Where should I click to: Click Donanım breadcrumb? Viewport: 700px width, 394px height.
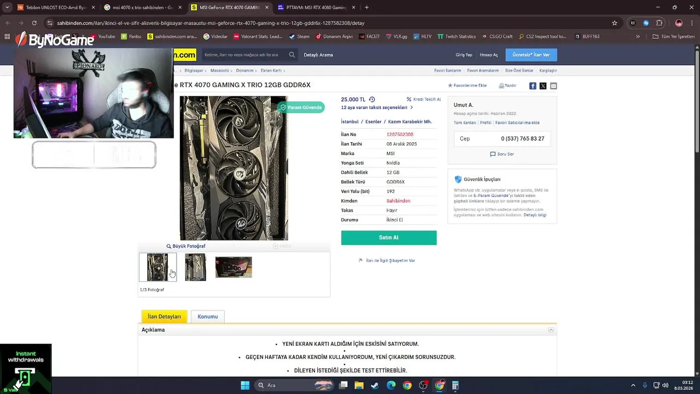click(x=244, y=71)
